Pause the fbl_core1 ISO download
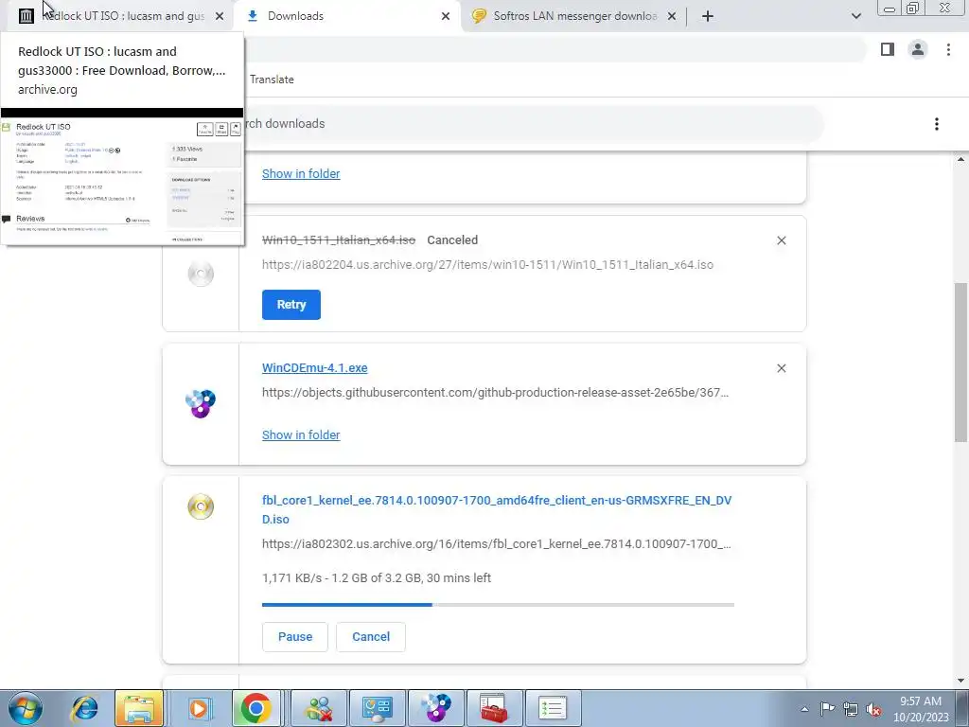Image resolution: width=969 pixels, height=727 pixels. click(295, 637)
